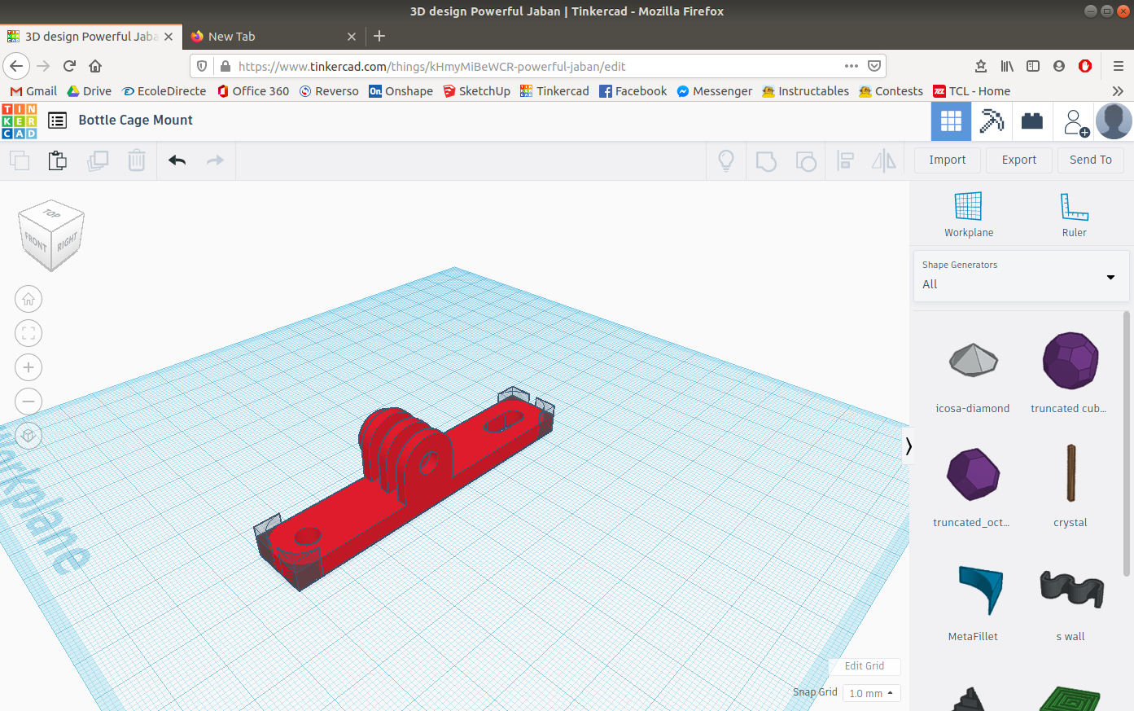This screenshot has height=711, width=1134.
Task: Click the Delete trash icon
Action: pyautogui.click(x=137, y=160)
